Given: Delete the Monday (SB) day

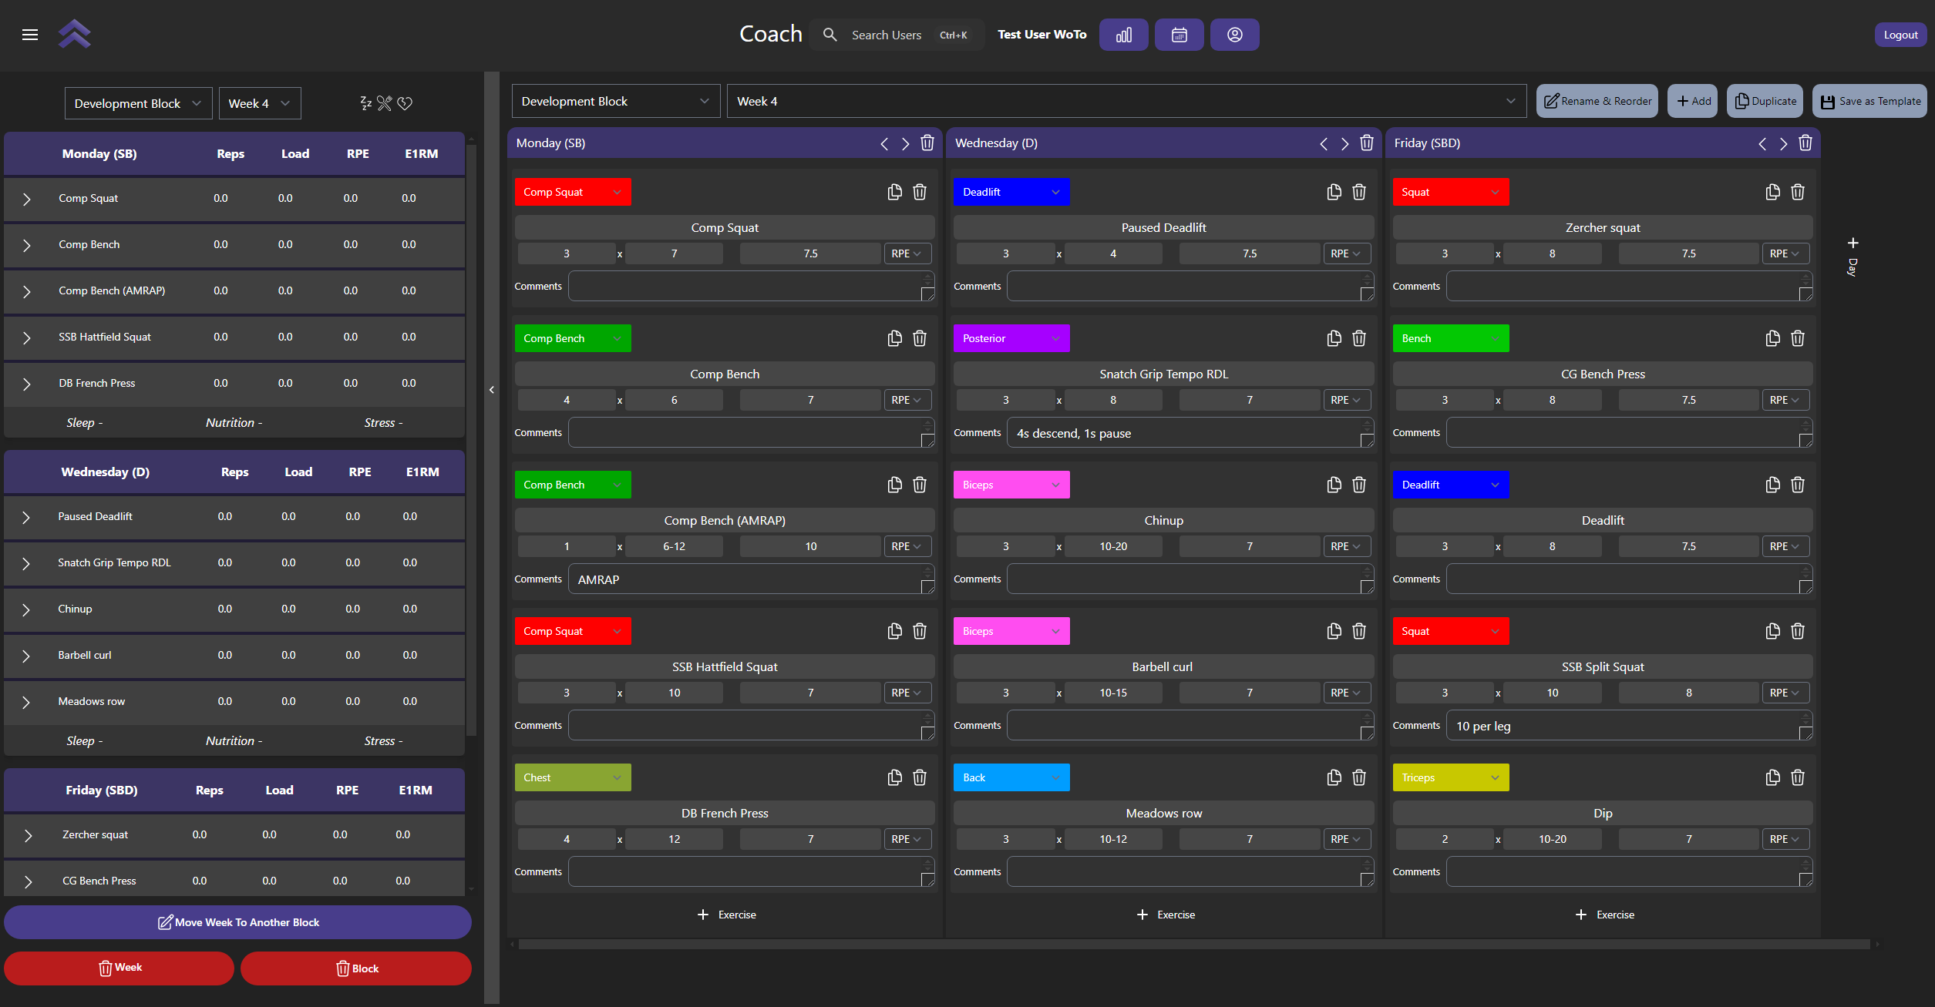Looking at the screenshot, I should (x=927, y=143).
